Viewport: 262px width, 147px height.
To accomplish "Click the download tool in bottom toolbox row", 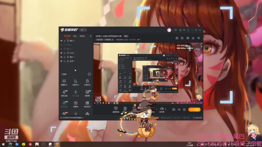I will [x=76, y=114].
